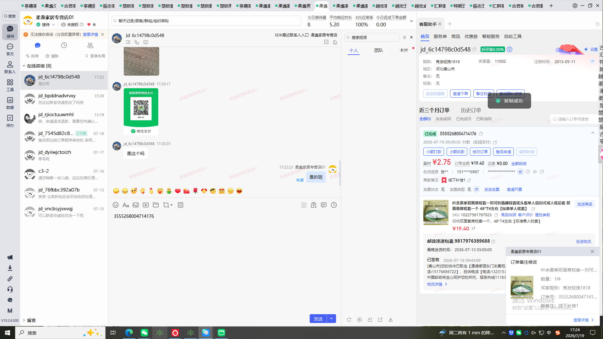
Task: Click the screenshot crop tool icon
Action: pos(166,205)
